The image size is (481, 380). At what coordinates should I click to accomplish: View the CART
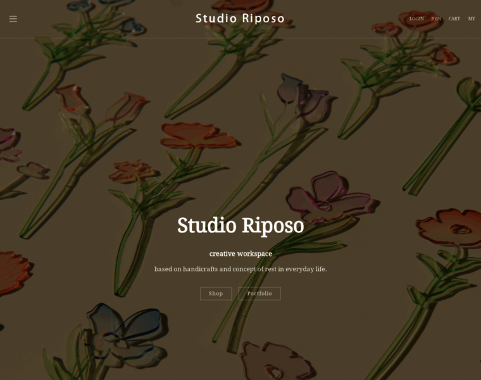[x=454, y=19]
